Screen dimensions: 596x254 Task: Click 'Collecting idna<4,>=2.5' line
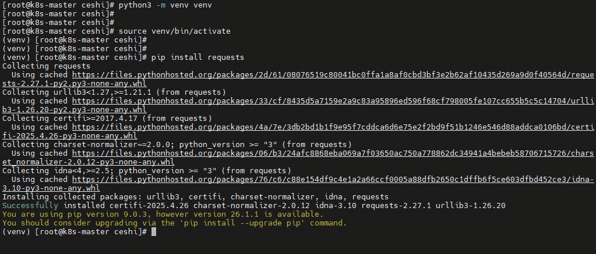147,171
